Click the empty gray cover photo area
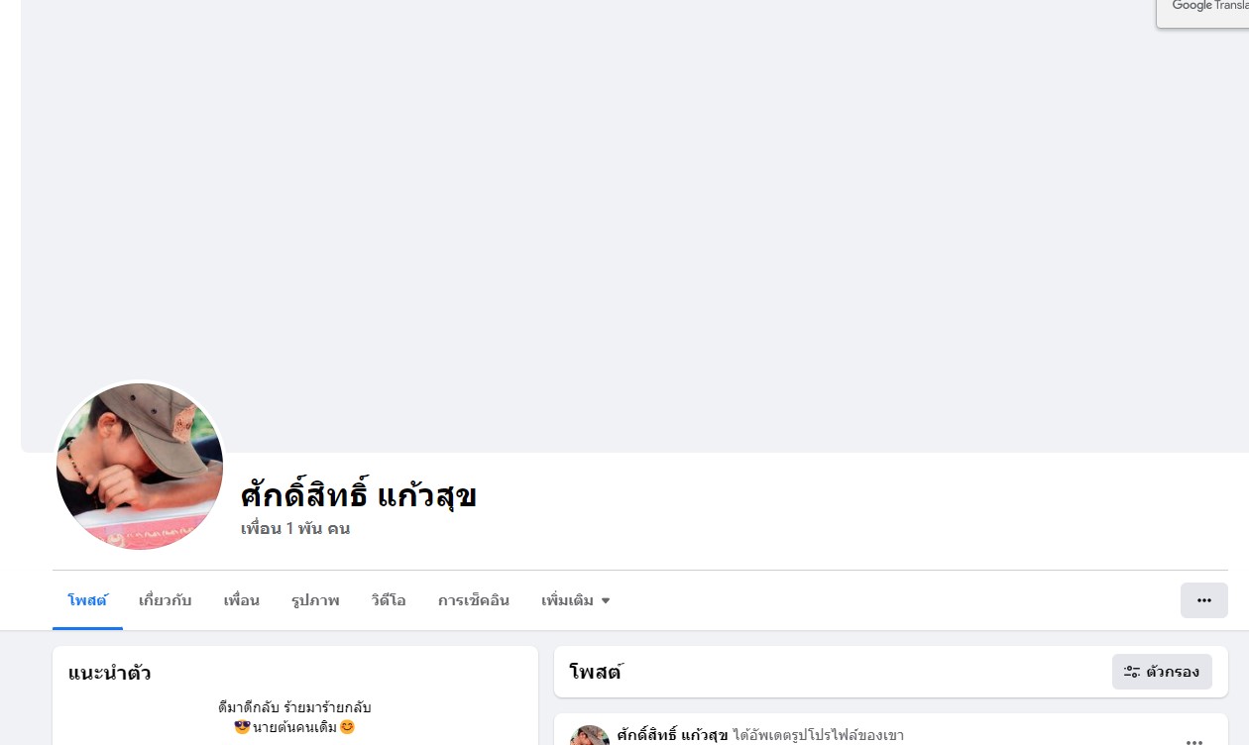The image size is (1249, 745). coord(634,198)
